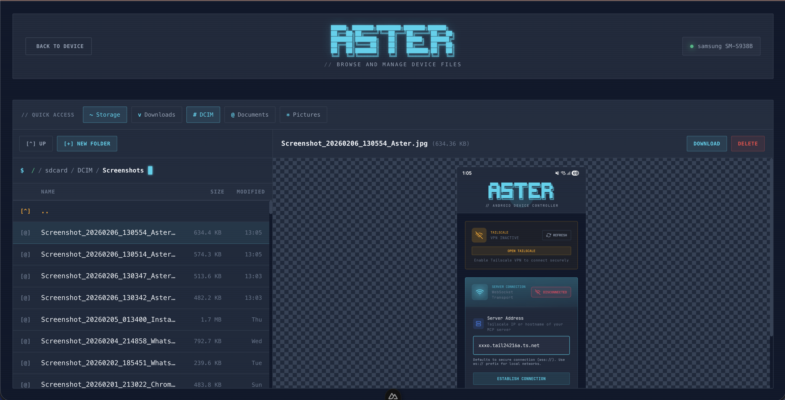This screenshot has width=785, height=400.
Task: Click the Tailscale VPN inactive icon
Action: 479,235
